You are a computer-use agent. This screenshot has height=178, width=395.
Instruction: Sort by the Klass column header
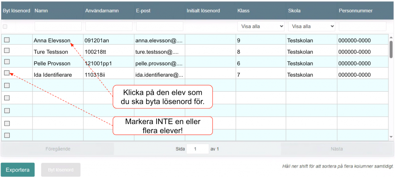pos(243,11)
